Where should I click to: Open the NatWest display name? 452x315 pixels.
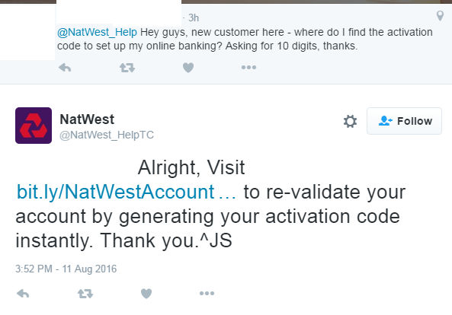[87, 119]
